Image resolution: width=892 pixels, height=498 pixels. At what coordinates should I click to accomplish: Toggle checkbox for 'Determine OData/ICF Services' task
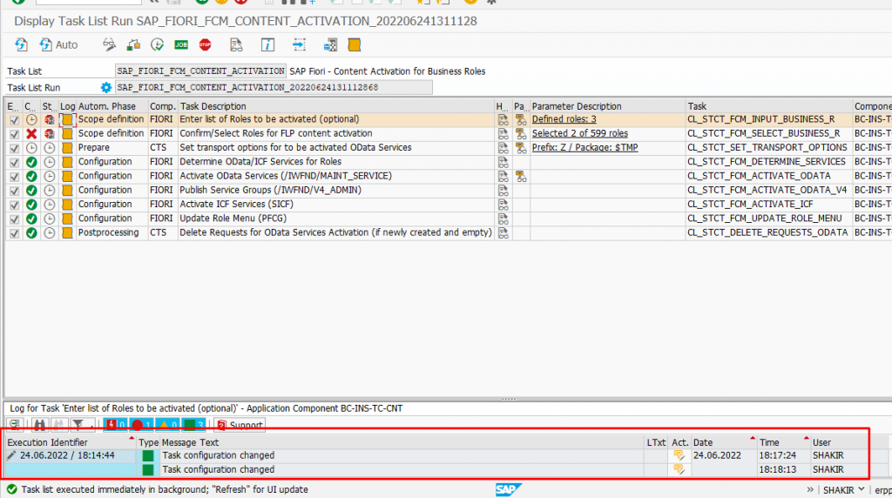14,163
